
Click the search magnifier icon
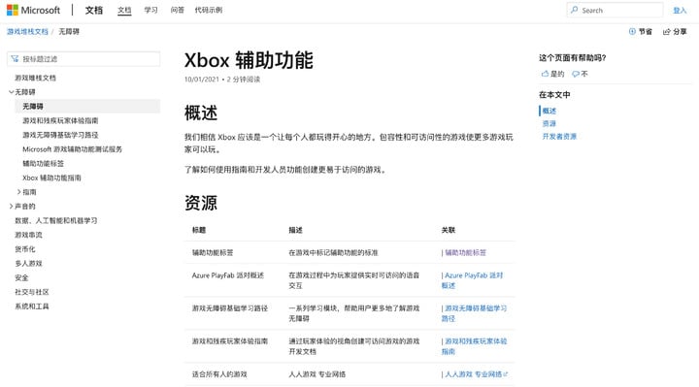coord(574,10)
